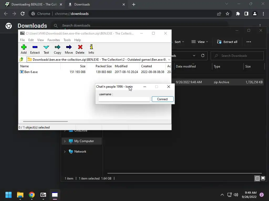Viewport: 269px width, 201px height.
Task: Open the Sort dropdown in File Explorer
Action: pos(179,42)
